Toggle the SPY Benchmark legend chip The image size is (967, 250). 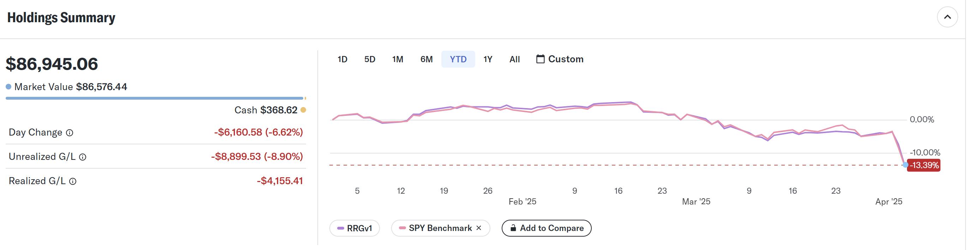435,228
